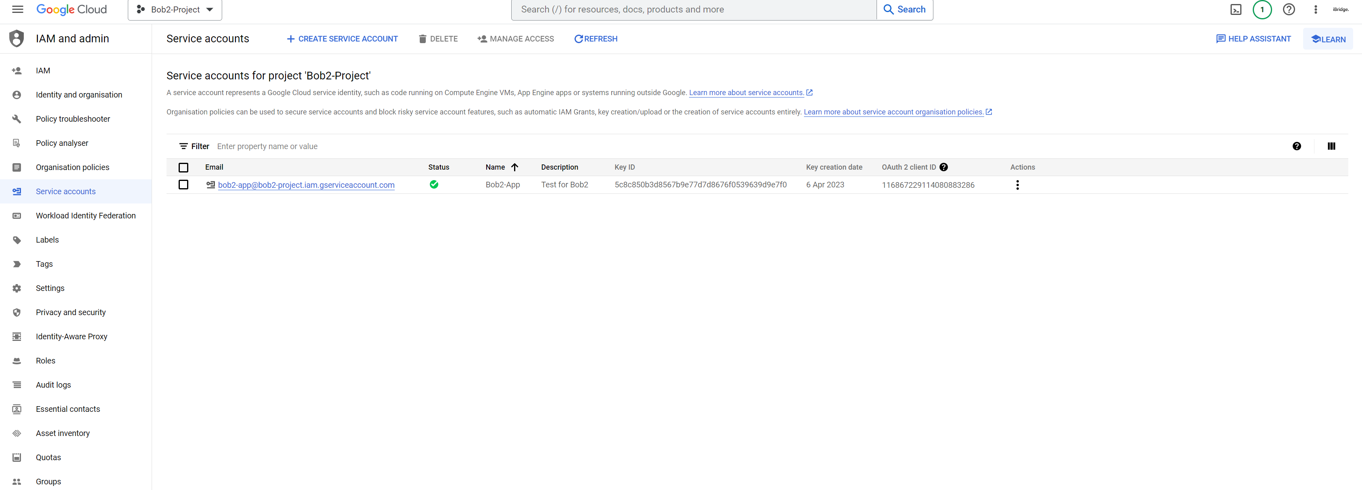Click the three-dot settings icon in top bar
Screen dimensions: 1362x490
point(1316,10)
